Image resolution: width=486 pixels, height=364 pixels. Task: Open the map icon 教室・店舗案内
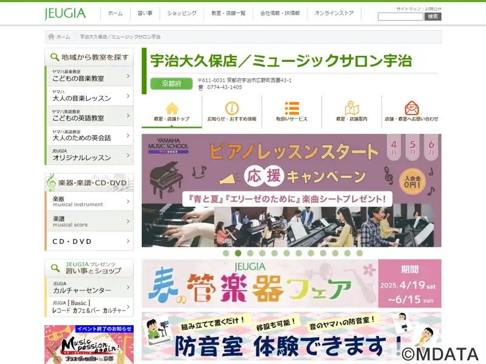pos(352,108)
